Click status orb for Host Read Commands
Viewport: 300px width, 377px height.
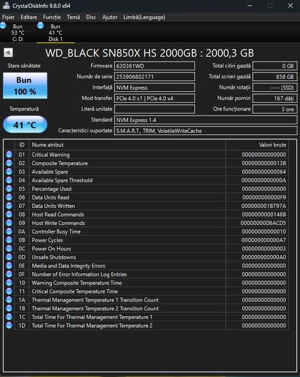pyautogui.click(x=9, y=214)
